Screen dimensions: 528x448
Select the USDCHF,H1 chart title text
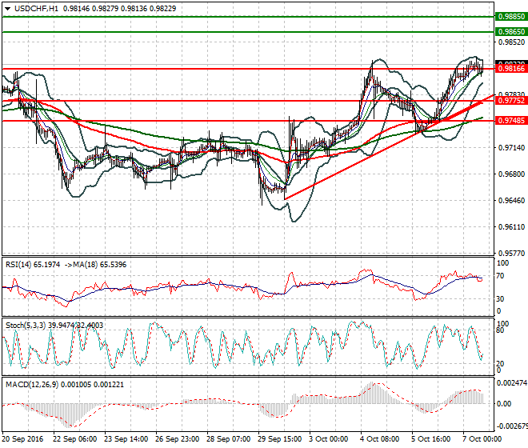(x=36, y=9)
